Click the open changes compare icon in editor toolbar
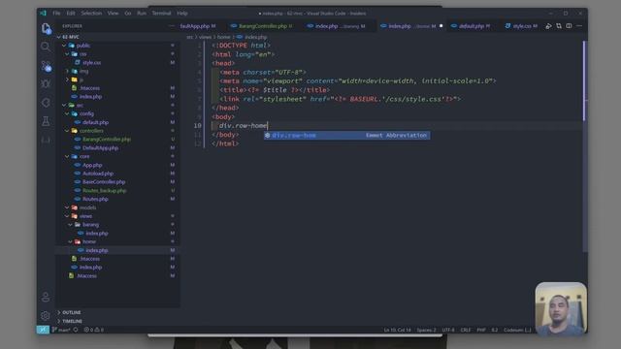 (x=559, y=26)
